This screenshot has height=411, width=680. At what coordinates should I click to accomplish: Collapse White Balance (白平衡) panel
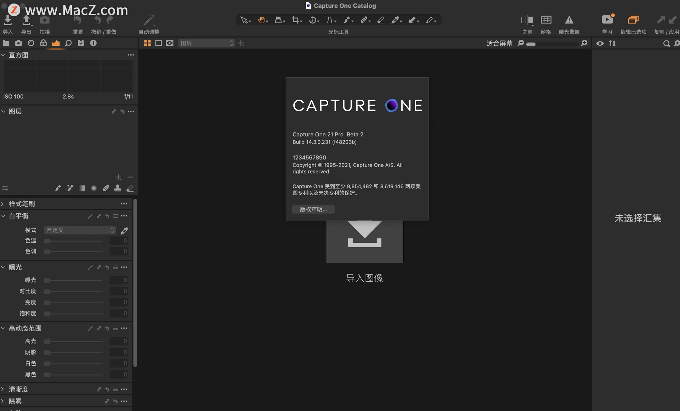pyautogui.click(x=3, y=216)
